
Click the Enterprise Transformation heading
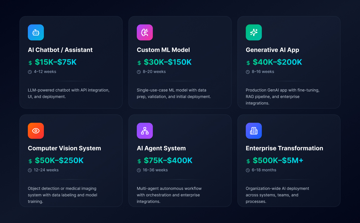(x=284, y=148)
